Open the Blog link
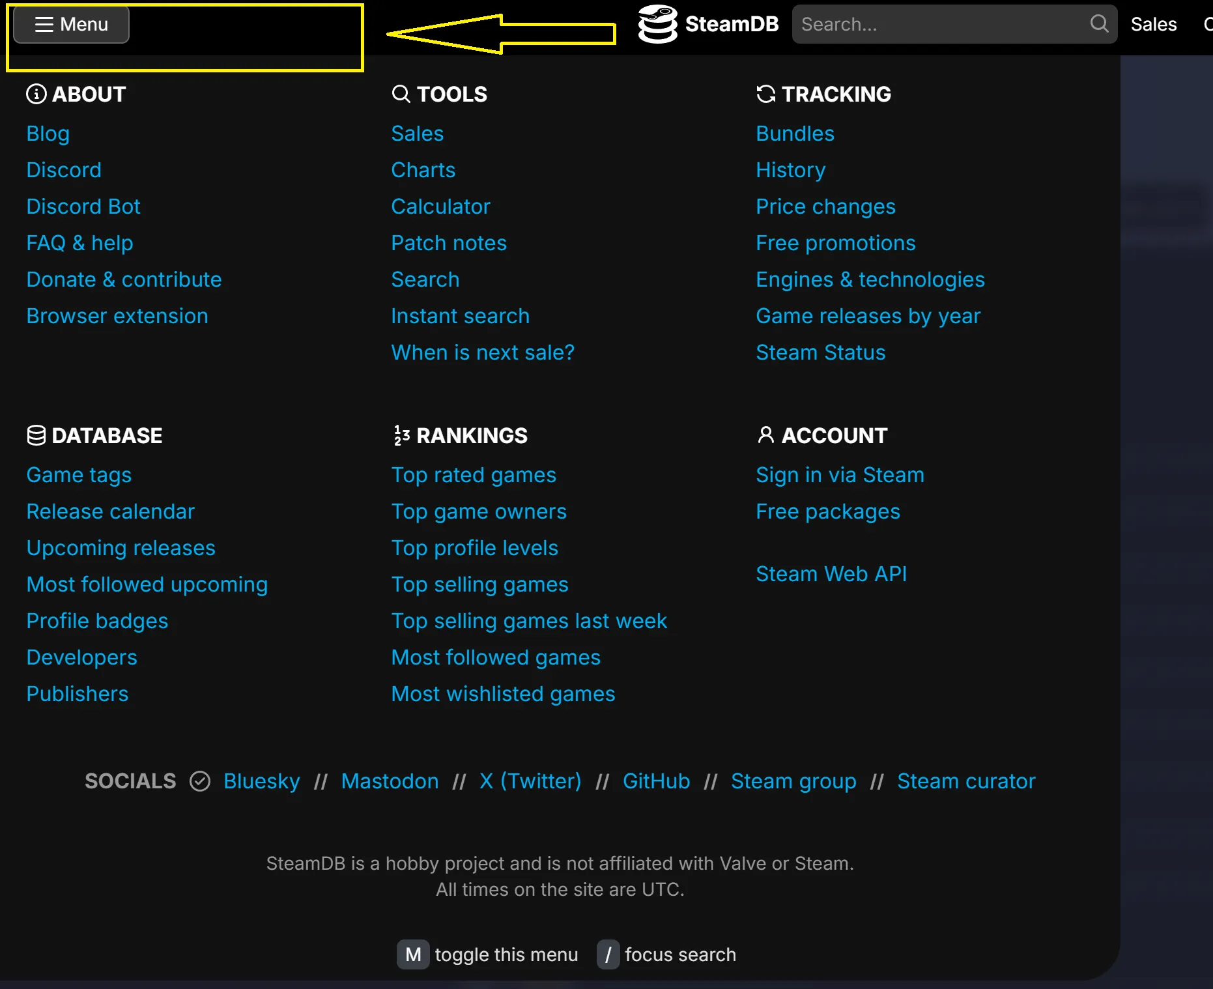The width and height of the screenshot is (1213, 989). [x=48, y=134]
